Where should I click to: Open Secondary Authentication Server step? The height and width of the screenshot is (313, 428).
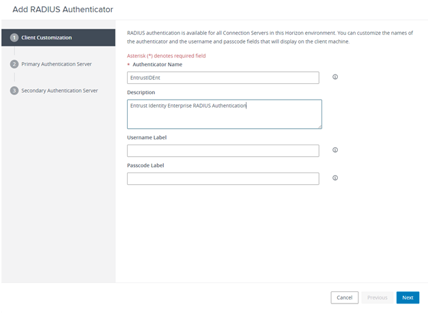click(x=59, y=90)
